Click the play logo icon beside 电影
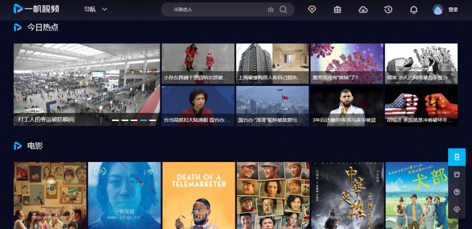 coord(18,146)
